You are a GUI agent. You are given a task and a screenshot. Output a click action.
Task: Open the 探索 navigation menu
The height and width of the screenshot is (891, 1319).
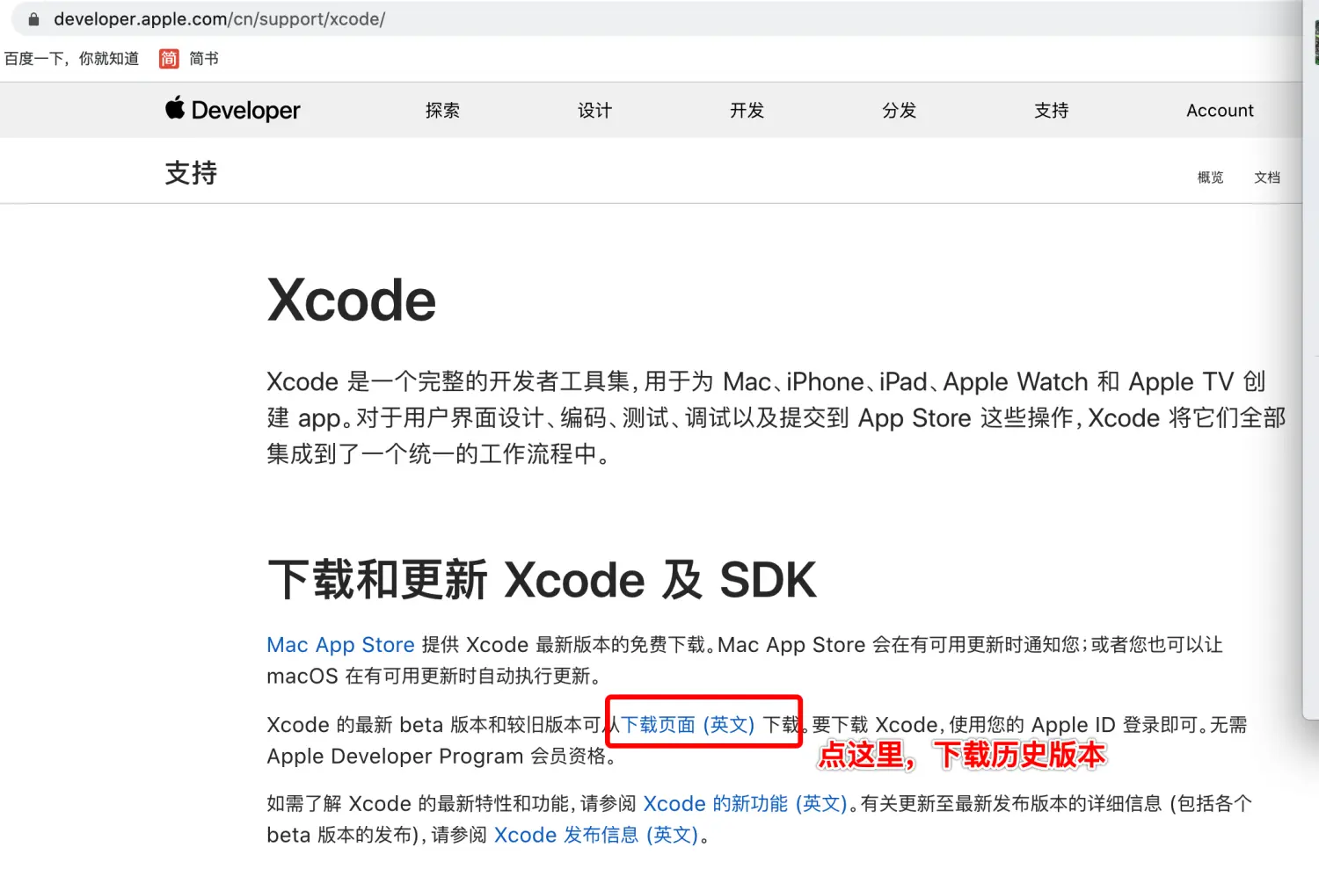click(x=442, y=110)
